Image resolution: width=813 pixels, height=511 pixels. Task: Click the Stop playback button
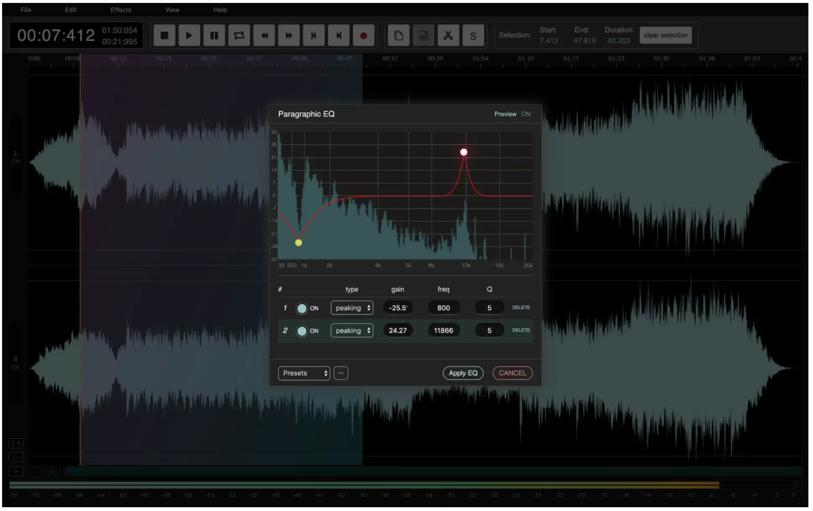click(x=164, y=35)
